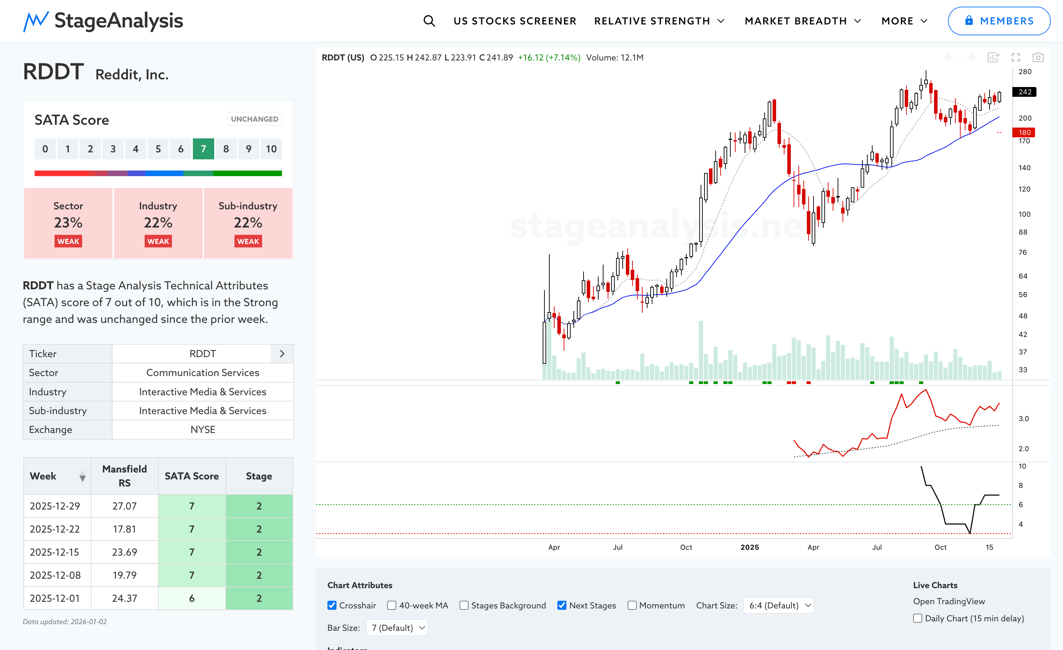Disable the Crosshair checkbox
This screenshot has width=1063, height=650.
(332, 605)
